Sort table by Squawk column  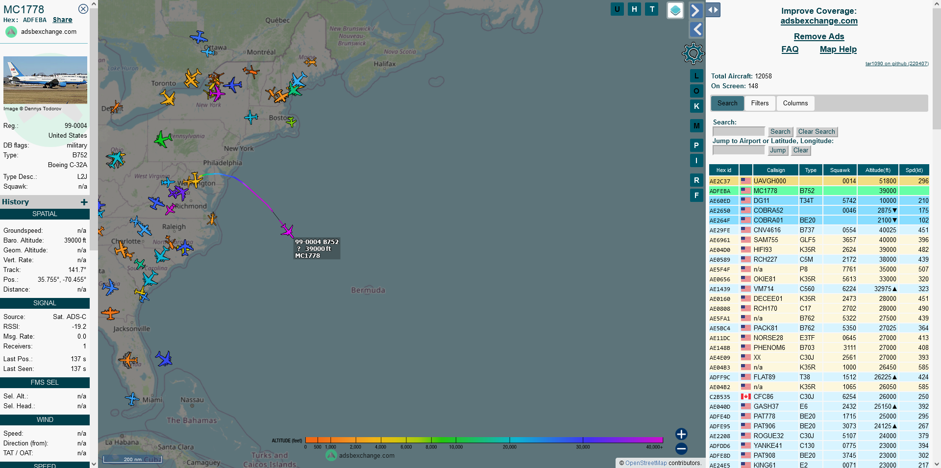(x=840, y=170)
